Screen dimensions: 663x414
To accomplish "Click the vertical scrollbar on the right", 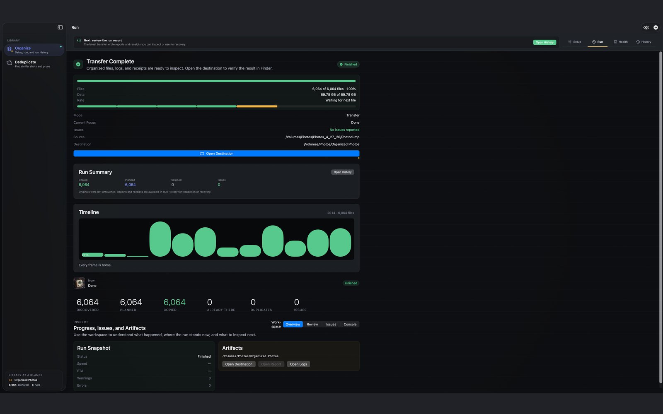I will click(661, 217).
